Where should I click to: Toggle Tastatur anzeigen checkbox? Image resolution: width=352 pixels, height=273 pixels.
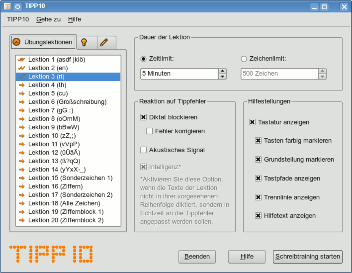pyautogui.click(x=252, y=122)
